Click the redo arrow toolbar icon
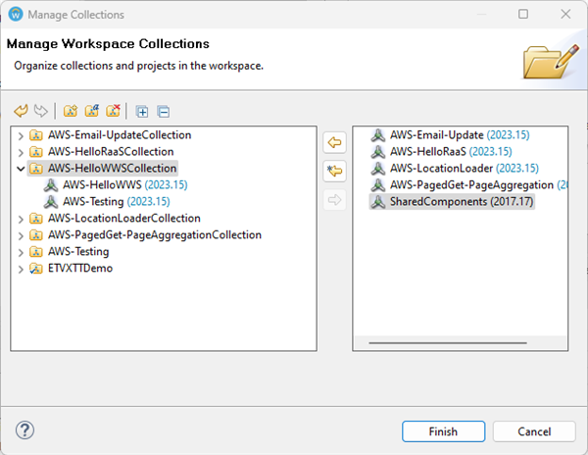This screenshot has width=588, height=455. point(40,111)
